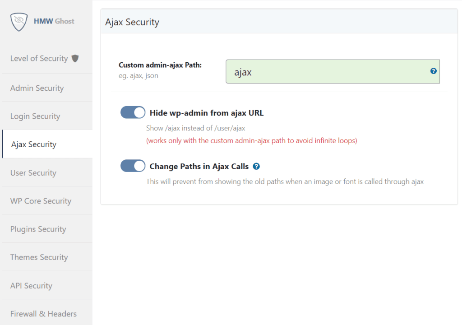Go to API Security settings
Viewport: 462px width, 325px height.
point(31,286)
